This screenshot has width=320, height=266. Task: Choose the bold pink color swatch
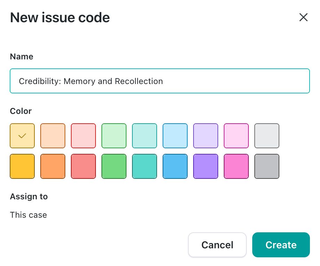click(236, 166)
